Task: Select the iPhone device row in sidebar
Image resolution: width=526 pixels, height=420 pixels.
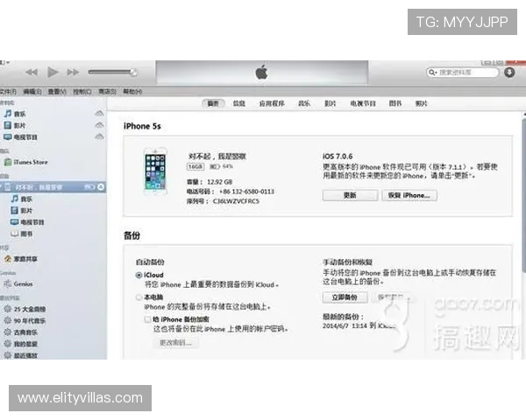Action: tap(53, 187)
